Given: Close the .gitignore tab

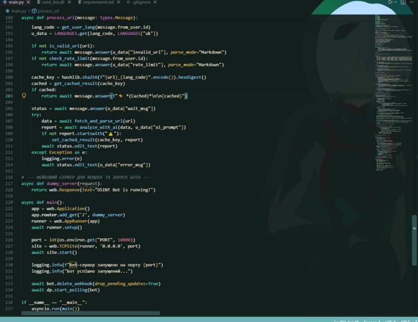Looking at the screenshot, I should tap(155, 2).
